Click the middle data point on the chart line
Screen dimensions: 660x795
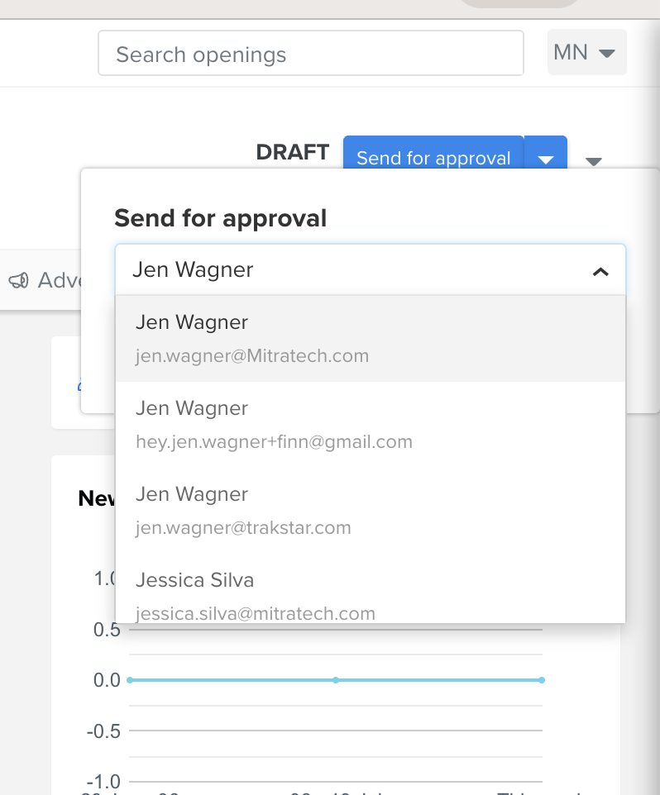[335, 680]
